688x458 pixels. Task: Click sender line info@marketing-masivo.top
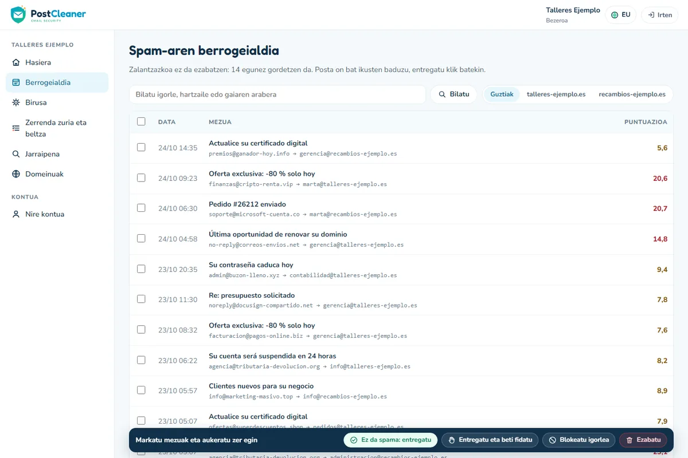[x=298, y=396]
